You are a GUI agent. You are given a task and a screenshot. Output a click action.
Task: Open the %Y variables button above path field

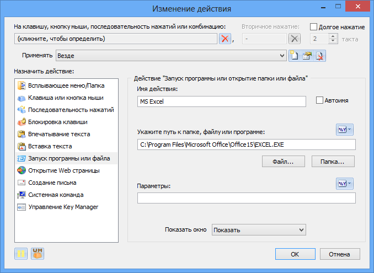[345, 130]
